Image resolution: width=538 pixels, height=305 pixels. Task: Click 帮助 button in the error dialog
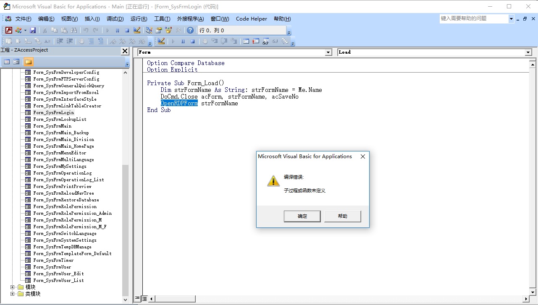pos(342,216)
